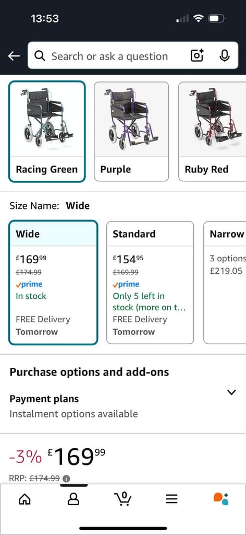Tap the £169.99 price display
This screenshot has width=246, height=535.
pyautogui.click(x=76, y=457)
